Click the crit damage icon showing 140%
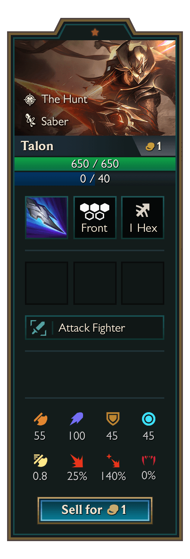Viewport: 190px width, 559px height. [x=113, y=461]
